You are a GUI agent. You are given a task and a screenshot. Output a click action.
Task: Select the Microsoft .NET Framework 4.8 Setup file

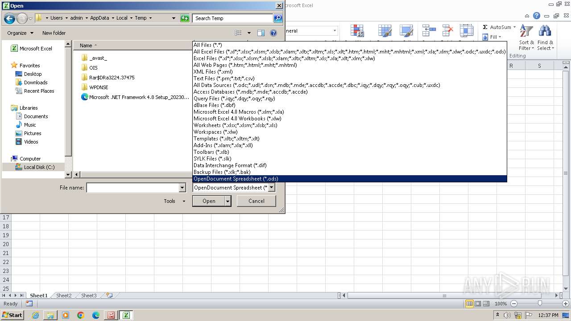(x=135, y=97)
